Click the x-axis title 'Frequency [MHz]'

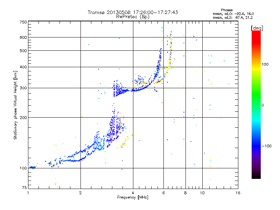click(x=133, y=197)
